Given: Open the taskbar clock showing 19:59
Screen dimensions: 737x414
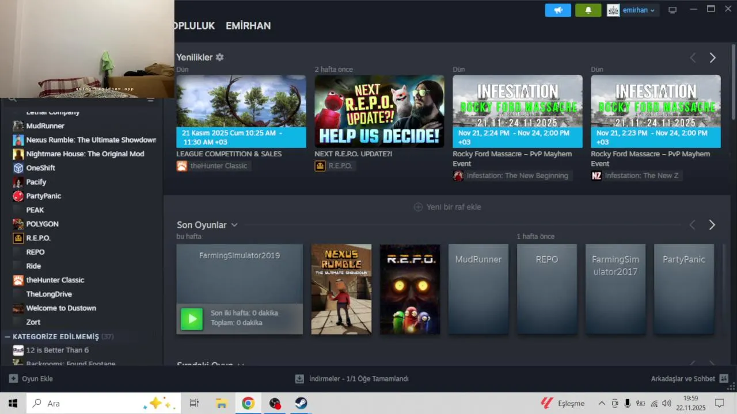Looking at the screenshot, I should coord(691,403).
